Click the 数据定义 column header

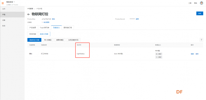(x=158, y=45)
